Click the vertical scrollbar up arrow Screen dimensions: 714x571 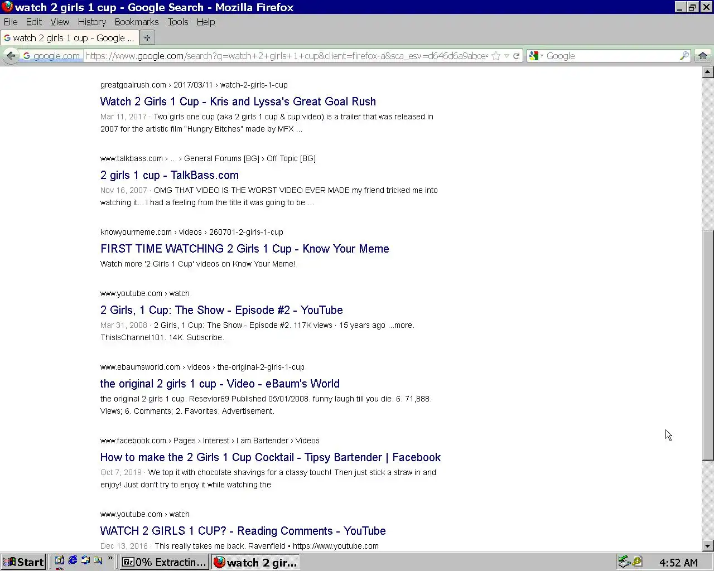point(708,72)
